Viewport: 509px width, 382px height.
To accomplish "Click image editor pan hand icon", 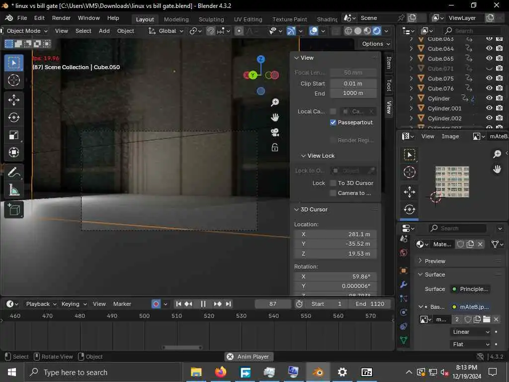I will (497, 169).
